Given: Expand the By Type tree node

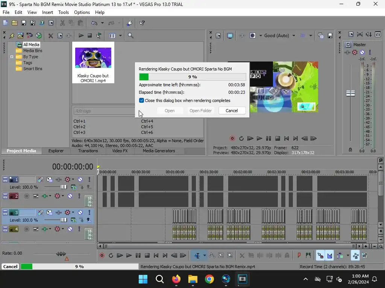Looking at the screenshot, I should coord(12,57).
